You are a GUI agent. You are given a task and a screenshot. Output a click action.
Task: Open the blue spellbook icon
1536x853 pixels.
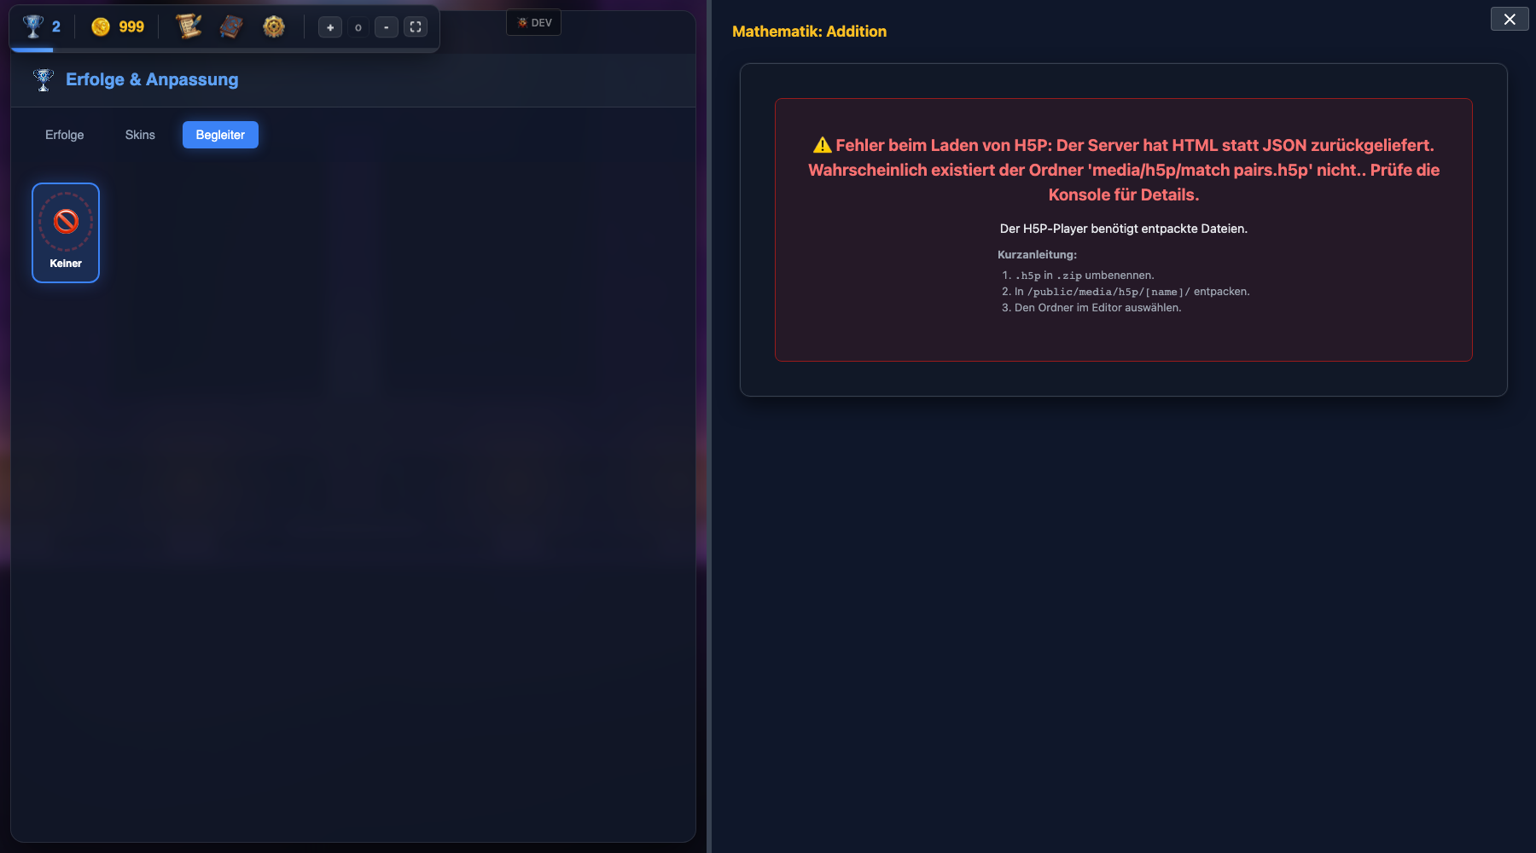point(231,27)
